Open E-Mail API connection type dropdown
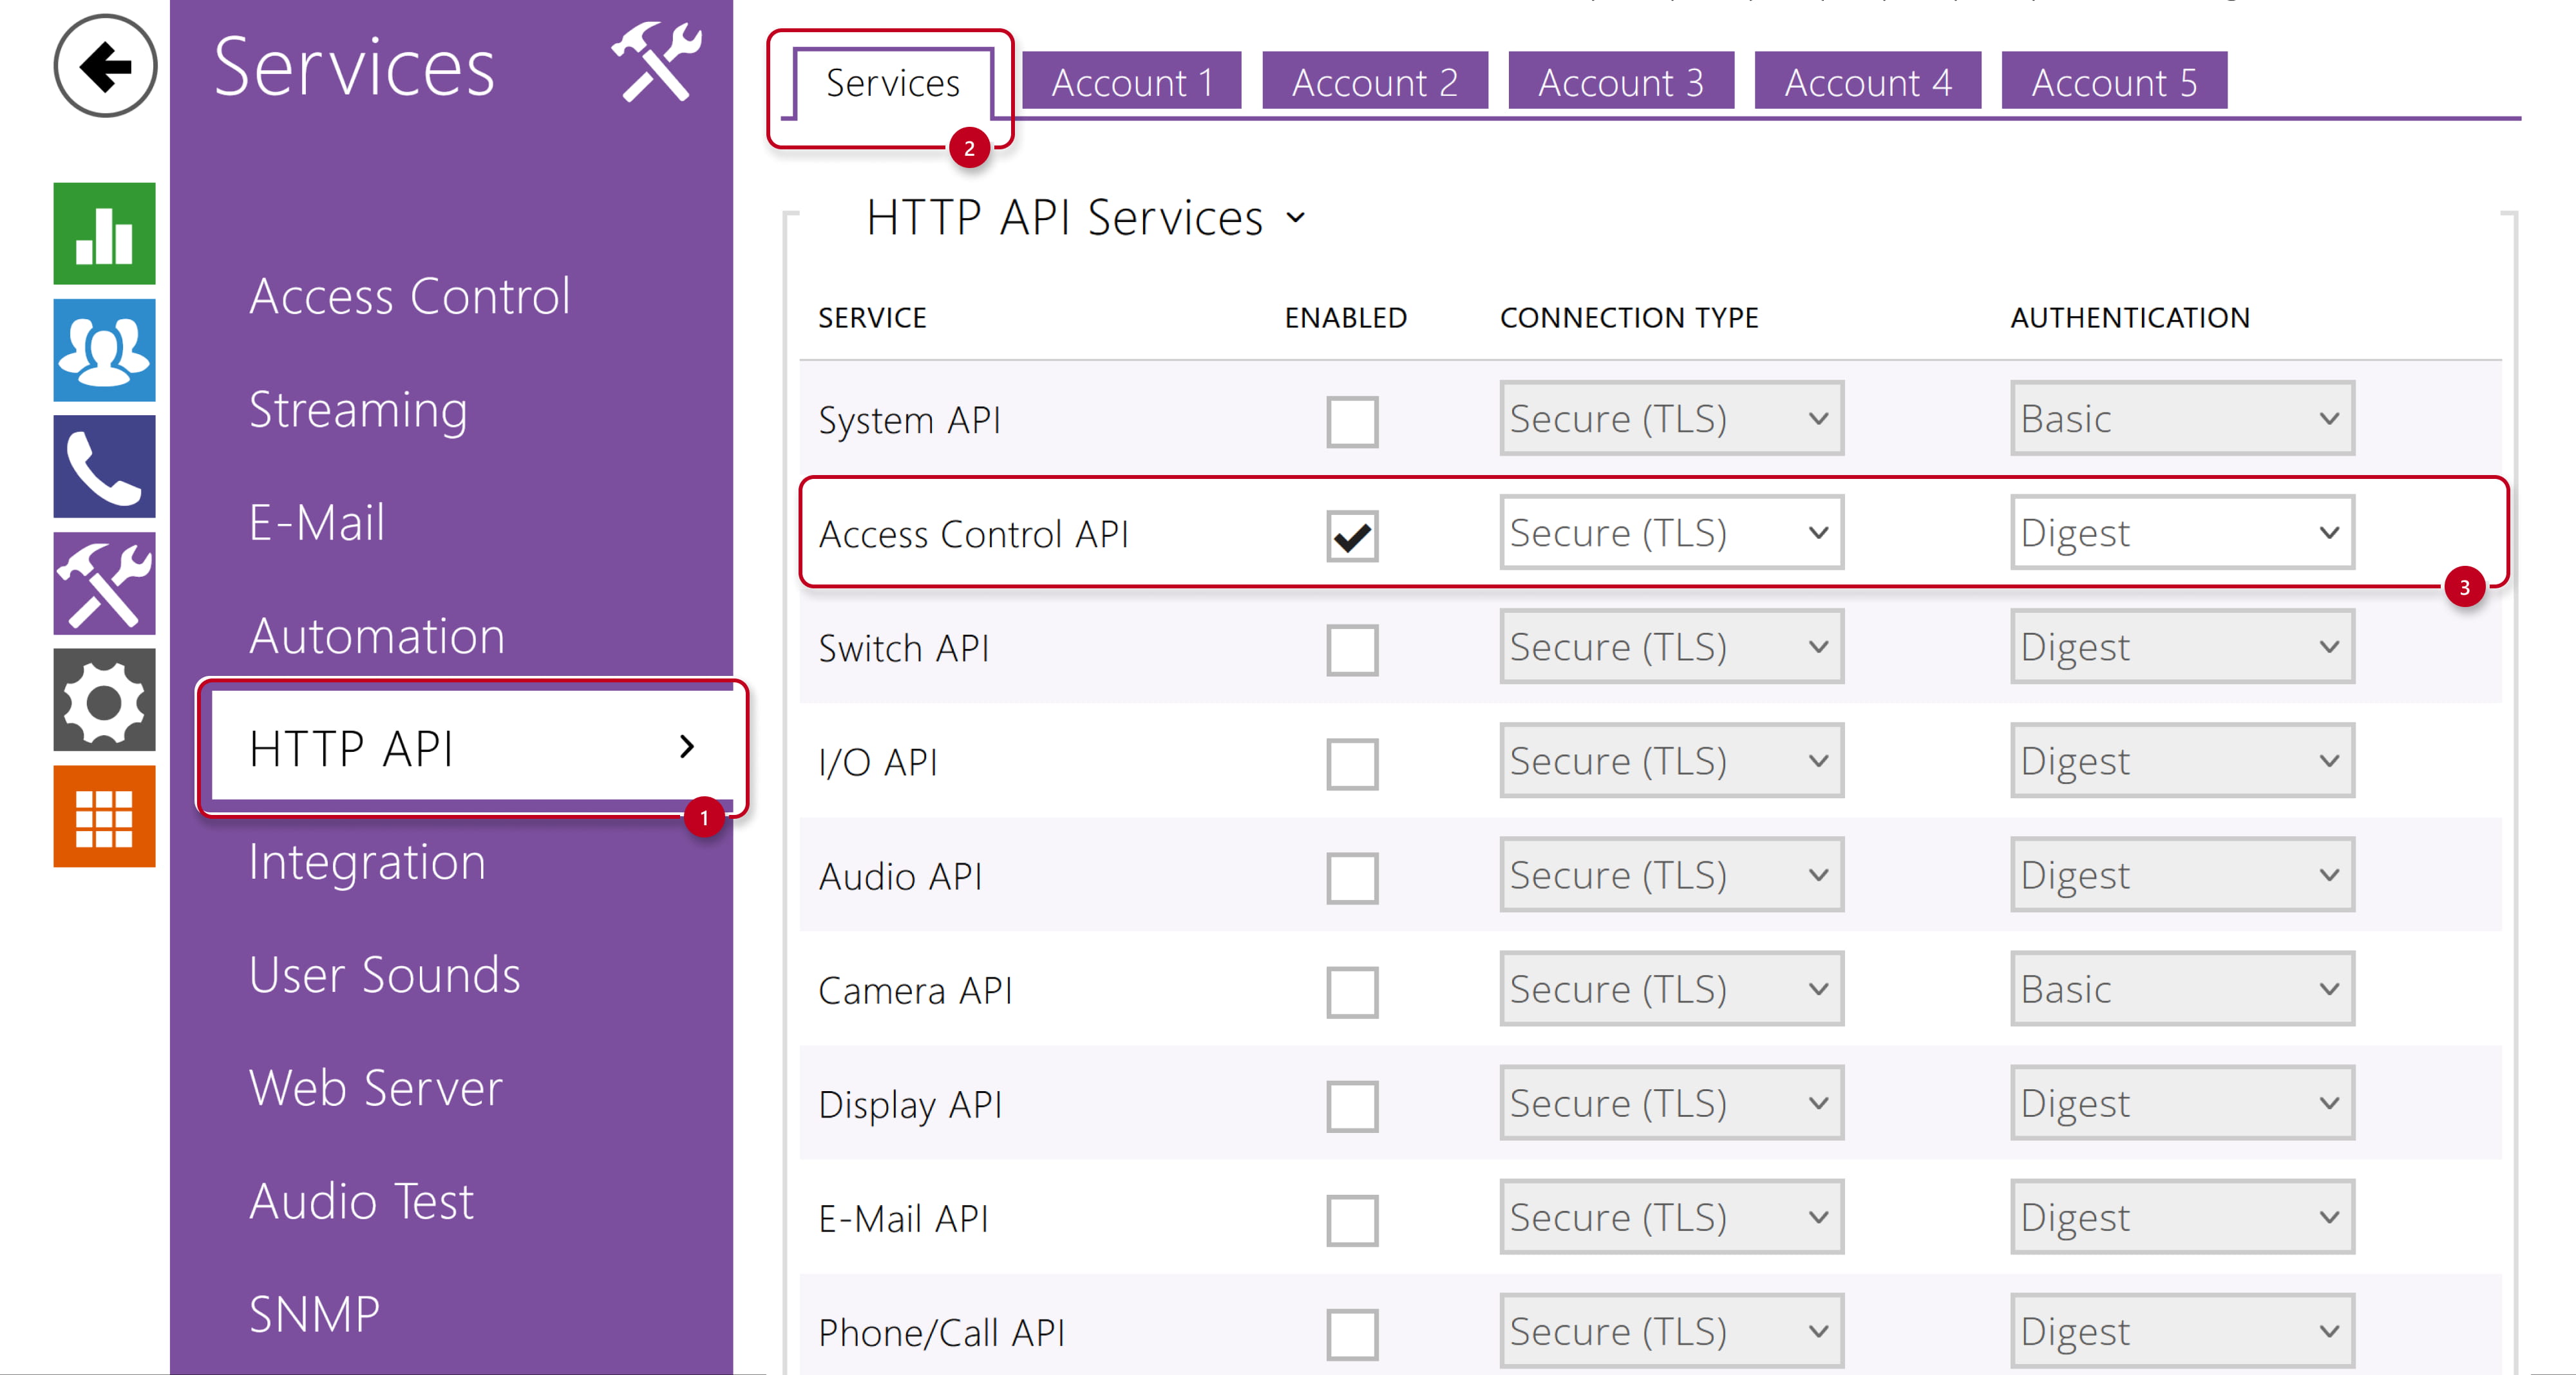This screenshot has width=2576, height=1375. [1671, 1216]
